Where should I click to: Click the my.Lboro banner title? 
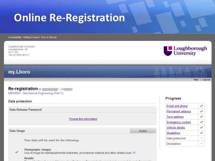point(19,72)
